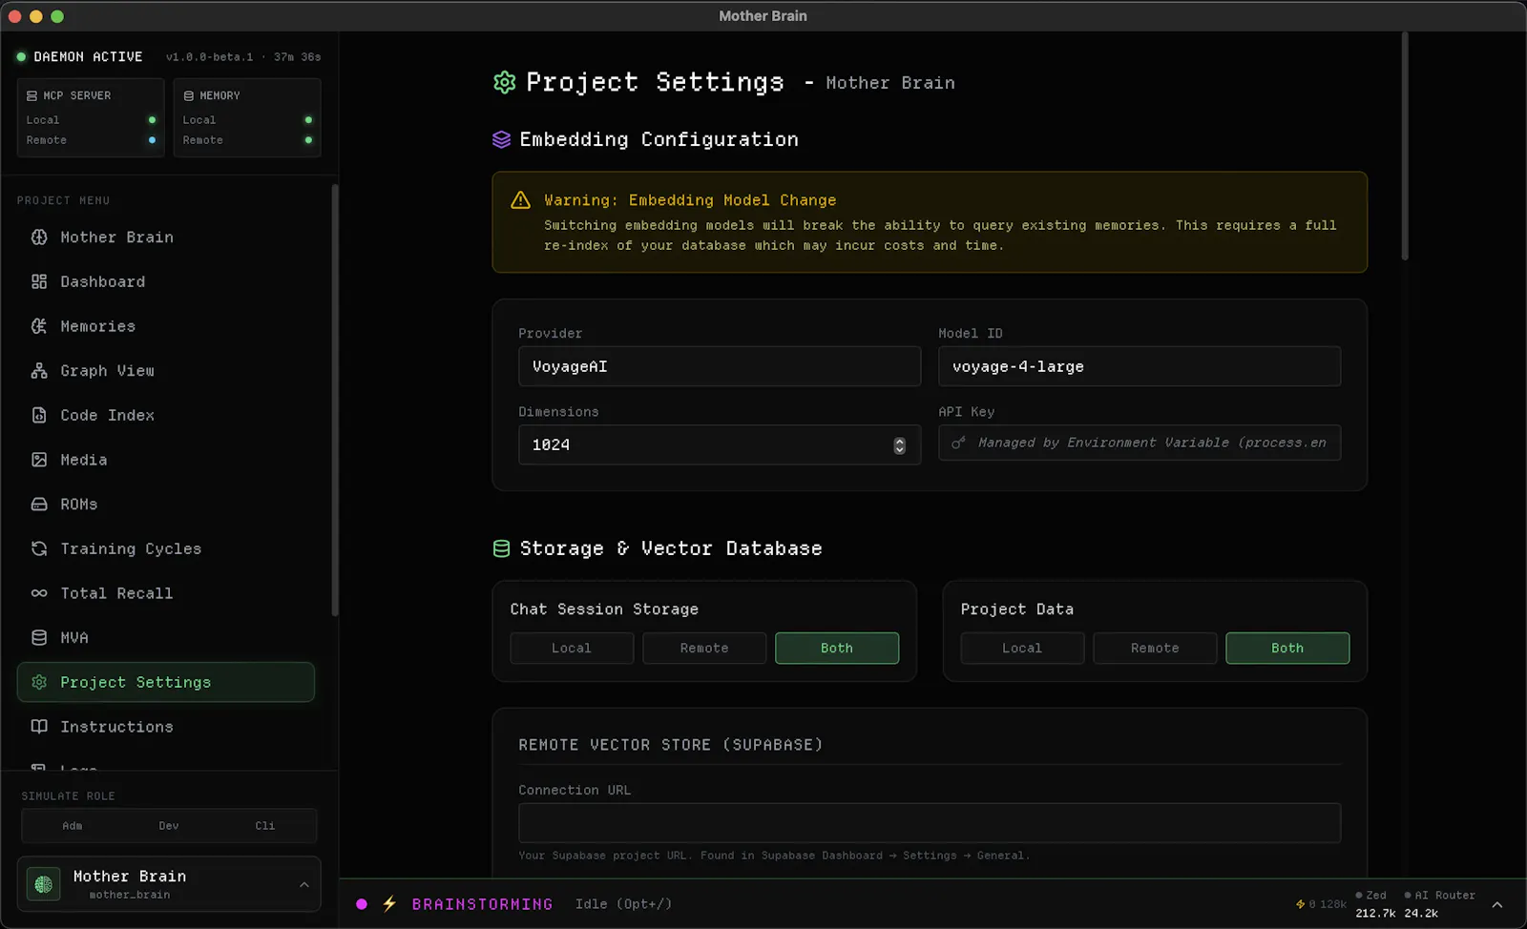Viewport: 1527px width, 929px height.
Task: Click the Training Cycles refresh icon
Action: (39, 548)
